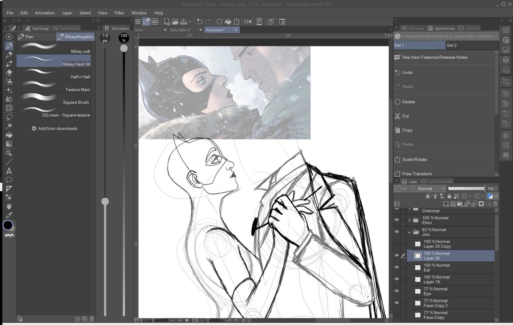Hide the Ear layer
Viewport: 513px width, 325px height.
[397, 267]
